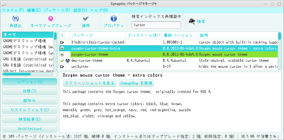Click description 'Style neutral, scalable cursor theme'
284x140 pixels.
pyautogui.click(x=234, y=60)
